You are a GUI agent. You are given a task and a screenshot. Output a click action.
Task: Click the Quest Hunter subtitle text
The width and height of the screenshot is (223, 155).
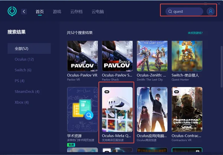click(x=180, y=80)
